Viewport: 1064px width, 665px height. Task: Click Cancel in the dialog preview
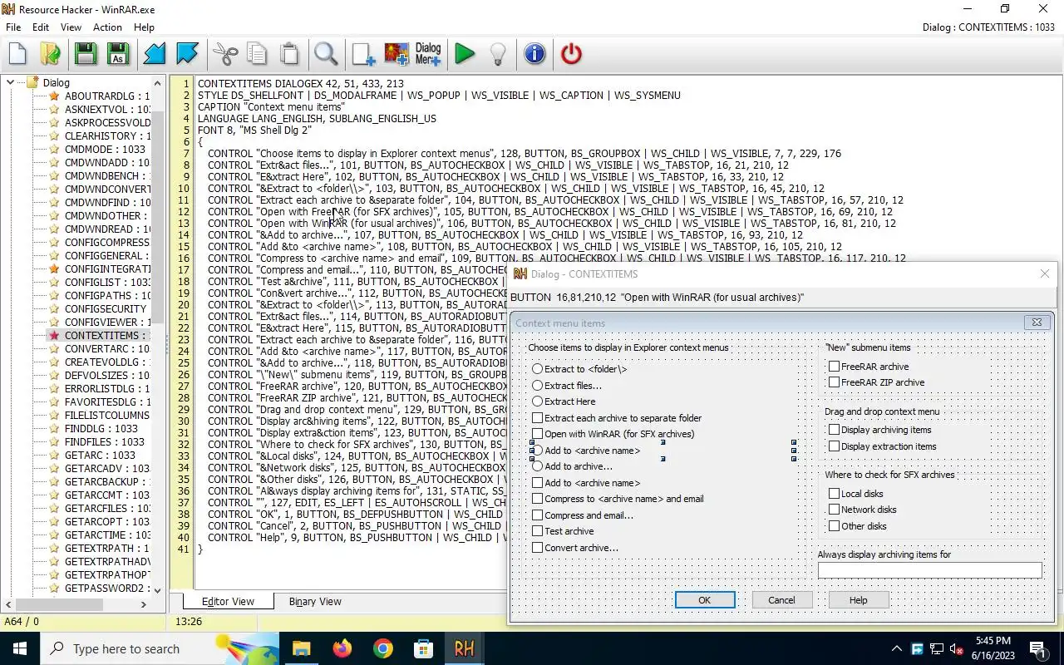[781, 600]
